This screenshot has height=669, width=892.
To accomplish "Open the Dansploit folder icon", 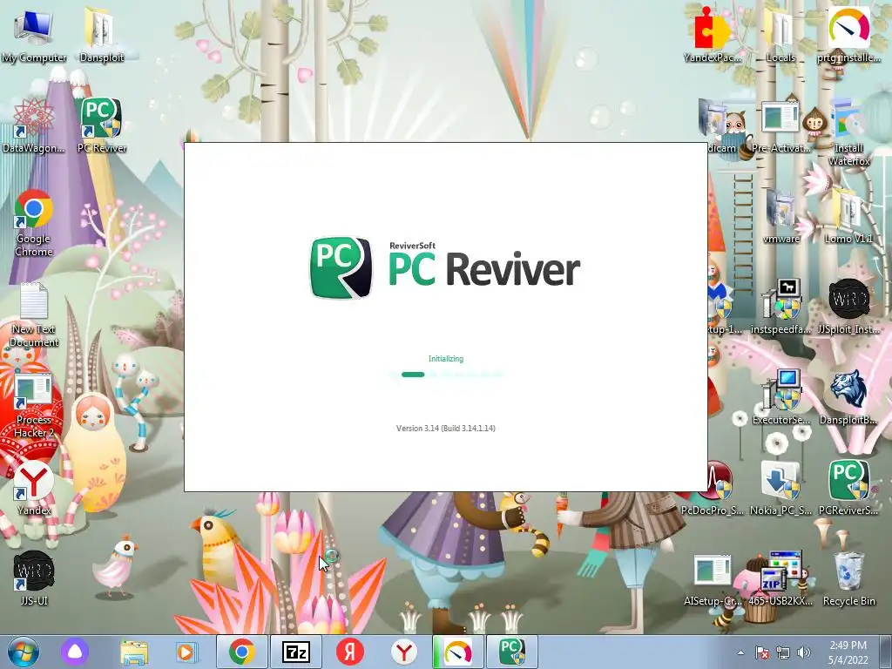I will click(101, 35).
